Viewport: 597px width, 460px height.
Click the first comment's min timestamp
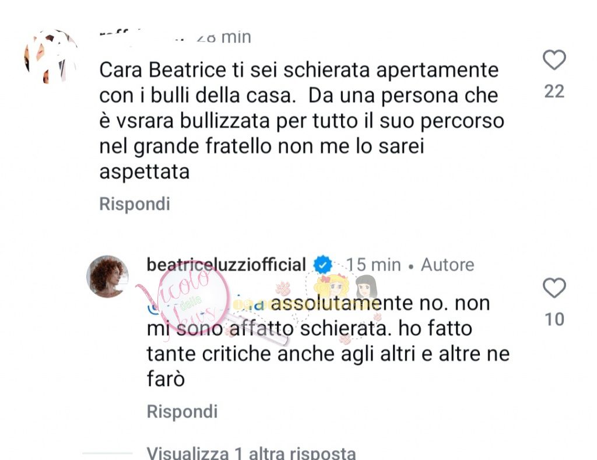click(x=224, y=37)
